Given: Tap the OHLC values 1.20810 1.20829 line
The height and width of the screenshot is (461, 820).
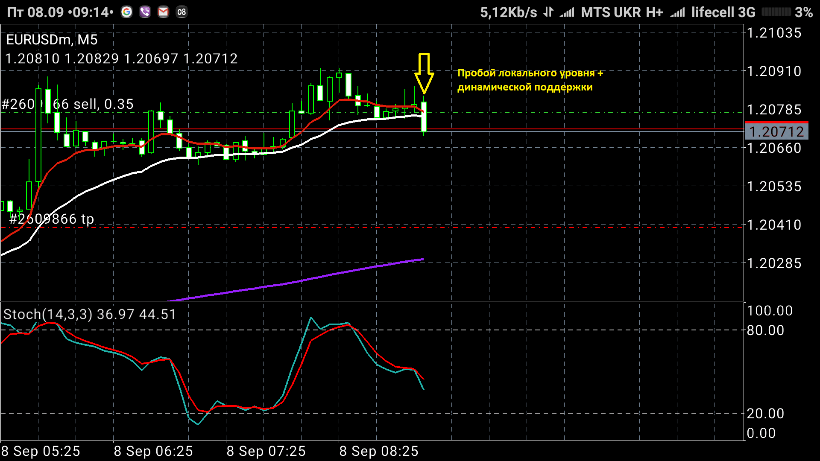Looking at the screenshot, I should coord(121,58).
